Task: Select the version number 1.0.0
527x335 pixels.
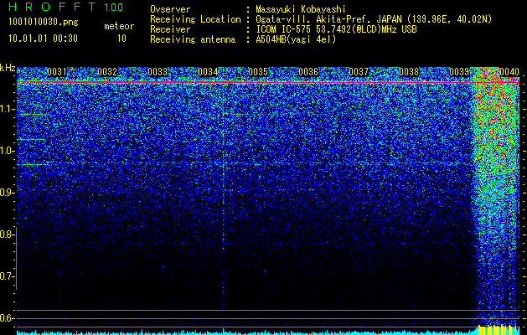Action: point(113,8)
